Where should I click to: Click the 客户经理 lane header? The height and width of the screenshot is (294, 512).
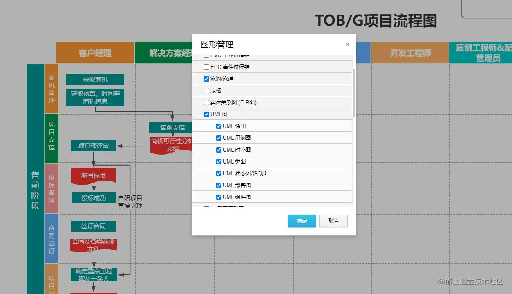pyautogui.click(x=95, y=53)
